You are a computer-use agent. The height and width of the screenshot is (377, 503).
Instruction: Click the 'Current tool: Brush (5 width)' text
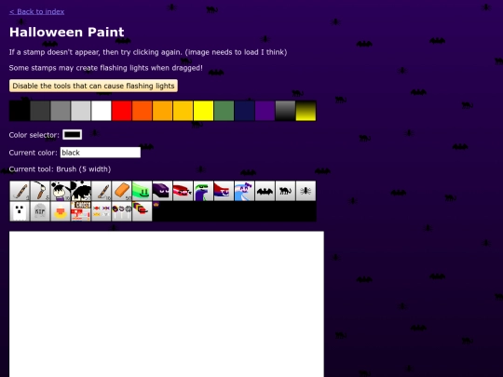coord(60,168)
